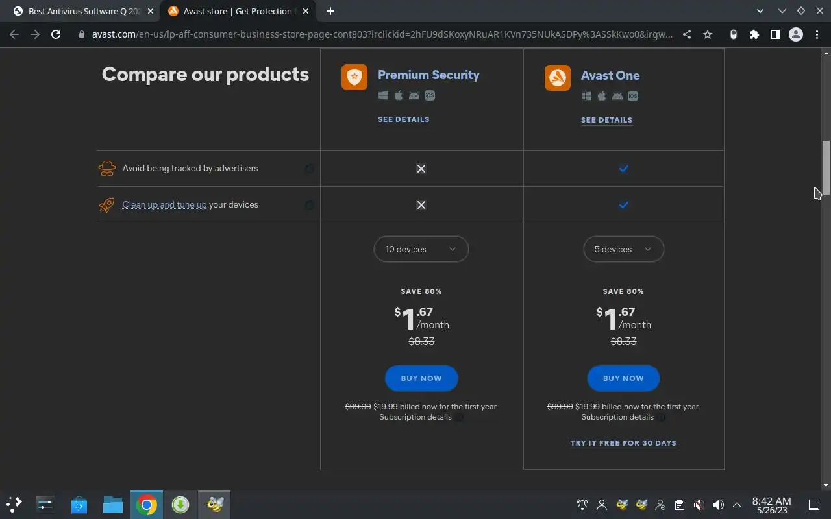This screenshot has width=831, height=519.
Task: Expand hidden system tray icons arrow
Action: click(x=737, y=504)
